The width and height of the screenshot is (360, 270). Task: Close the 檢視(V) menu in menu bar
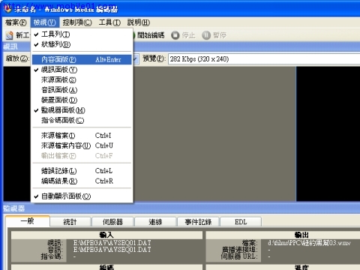45,22
